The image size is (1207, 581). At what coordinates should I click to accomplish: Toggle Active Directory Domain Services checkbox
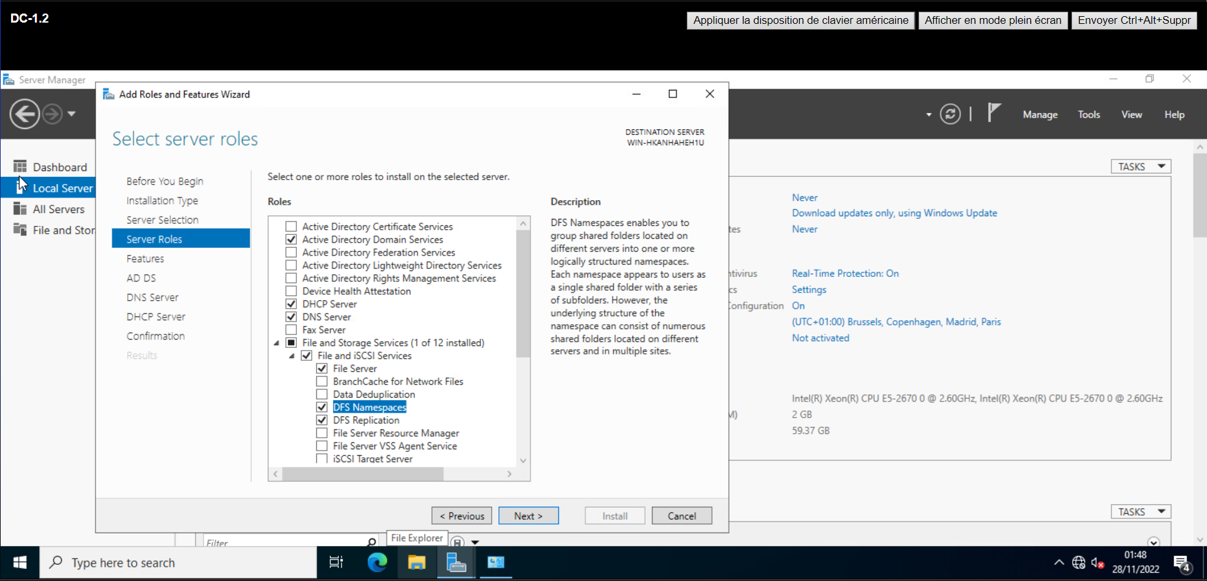(x=291, y=240)
